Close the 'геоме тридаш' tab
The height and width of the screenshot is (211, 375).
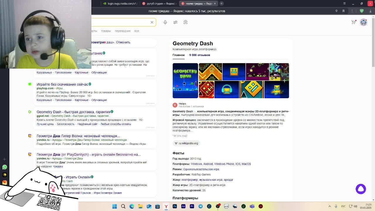pyautogui.click(x=215, y=4)
